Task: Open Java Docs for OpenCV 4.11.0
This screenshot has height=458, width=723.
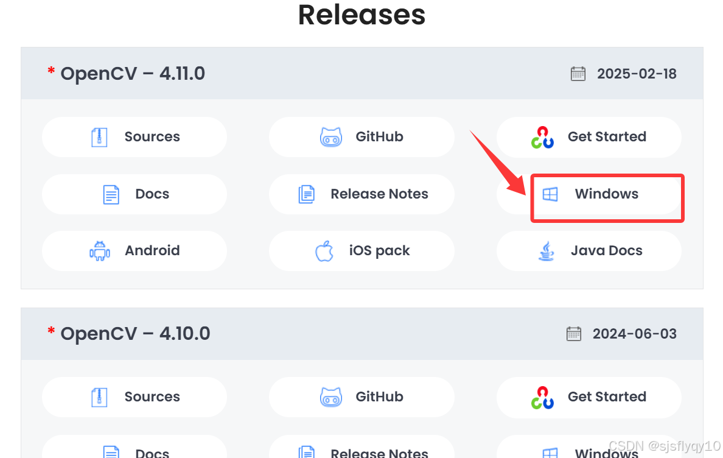Action: coord(589,251)
